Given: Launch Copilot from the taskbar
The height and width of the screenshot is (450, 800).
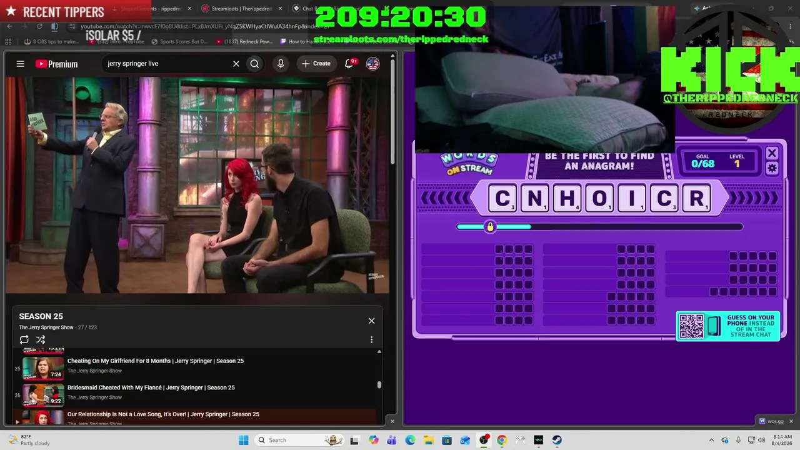Looking at the screenshot, I should [373, 440].
